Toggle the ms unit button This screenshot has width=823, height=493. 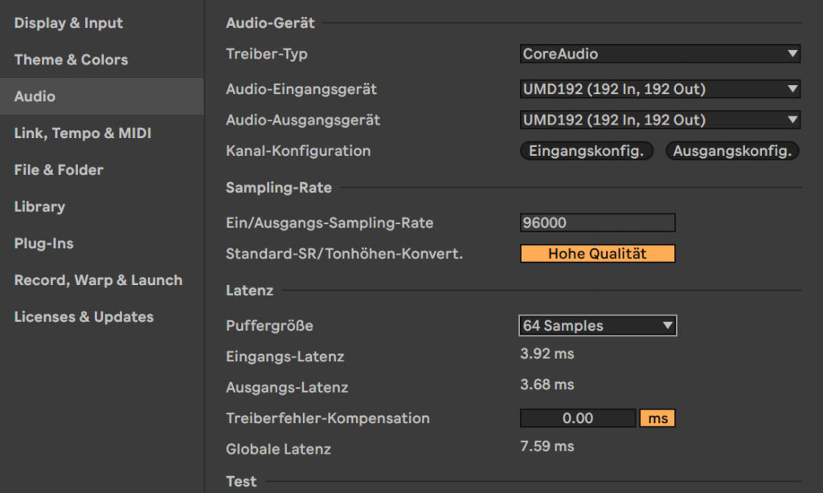point(657,418)
